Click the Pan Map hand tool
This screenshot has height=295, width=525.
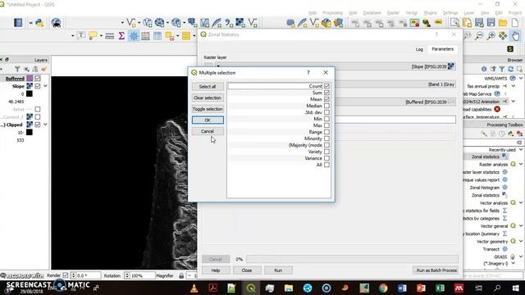tap(515, 35)
